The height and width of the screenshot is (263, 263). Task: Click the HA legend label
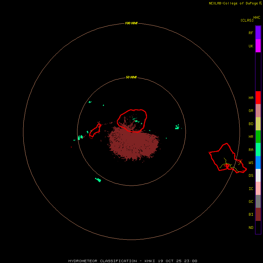[251, 98]
